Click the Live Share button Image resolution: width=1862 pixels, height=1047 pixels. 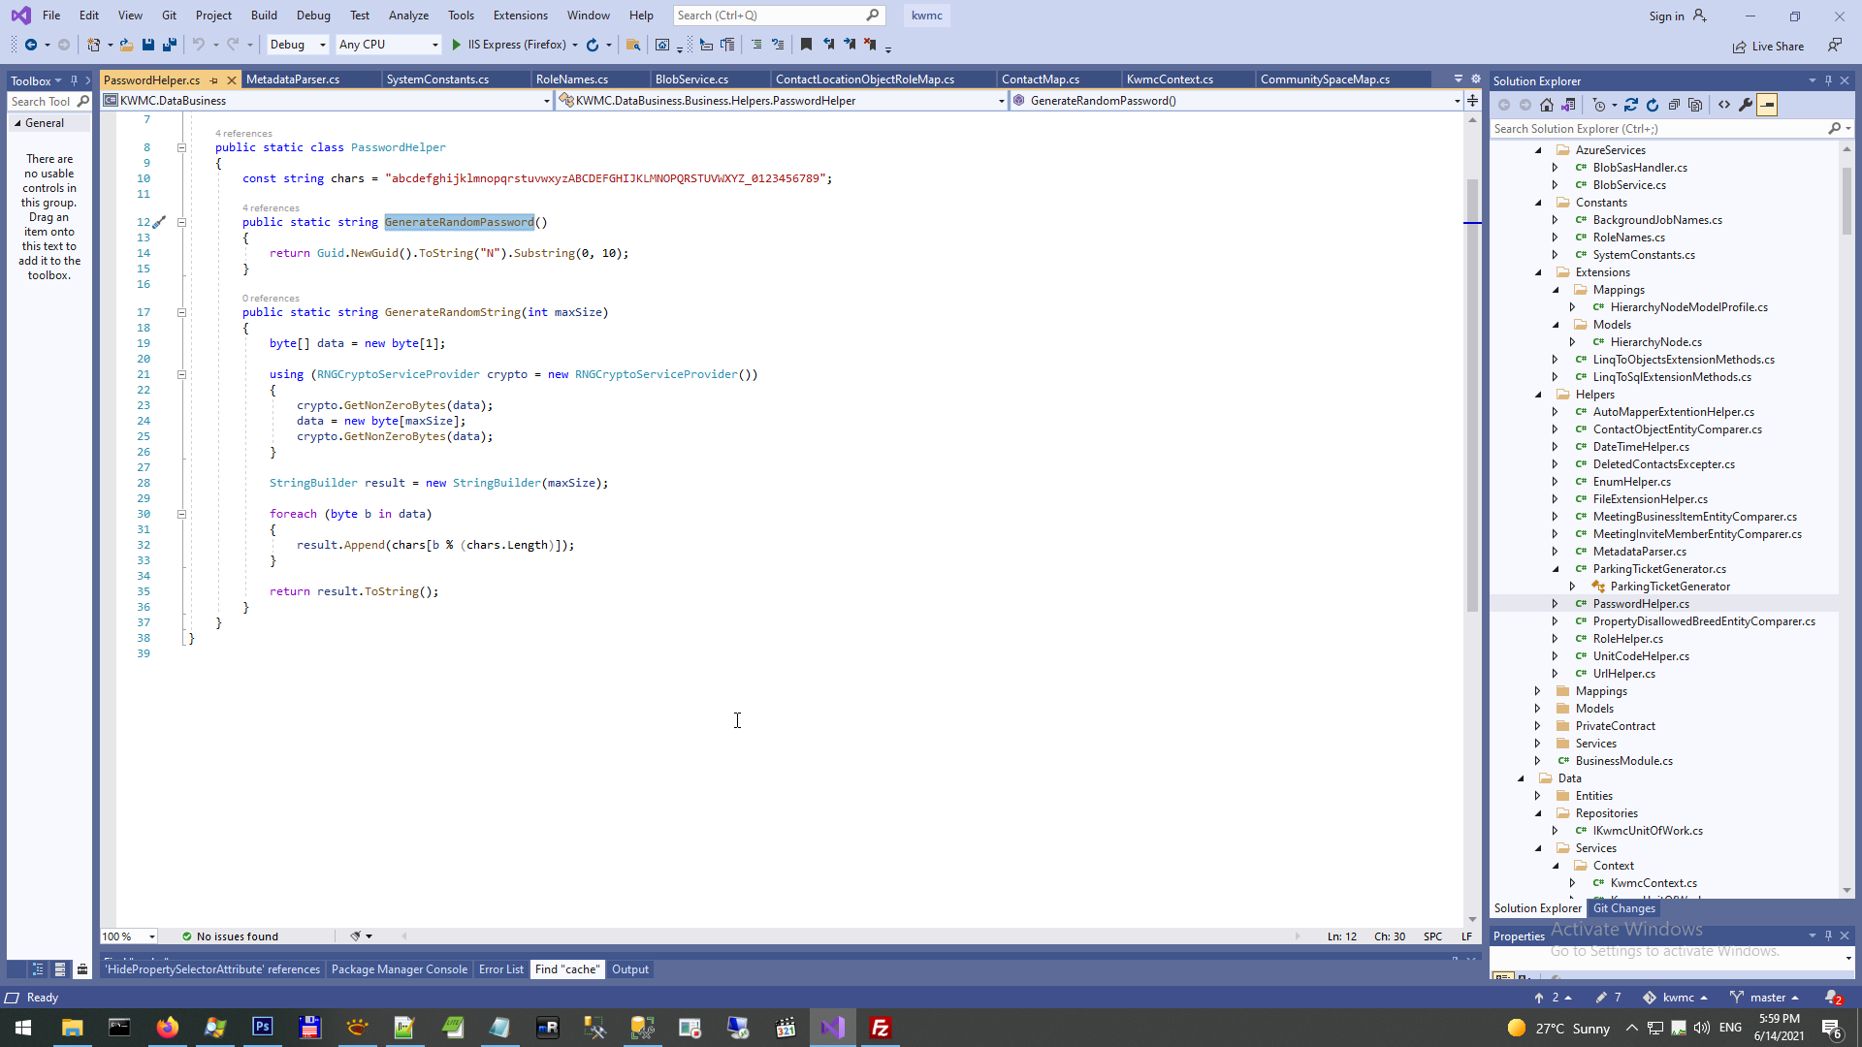click(1769, 47)
